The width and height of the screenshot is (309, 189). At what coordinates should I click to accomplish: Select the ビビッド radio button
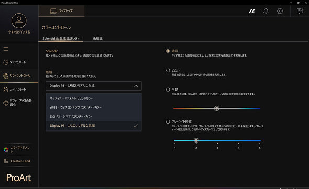click(x=168, y=70)
